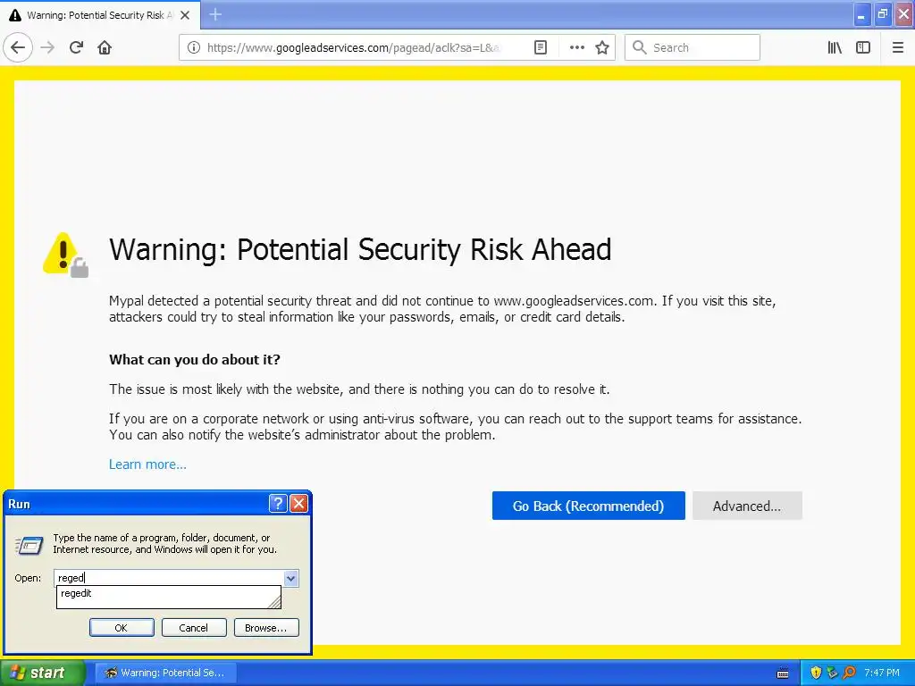Follow the Learn more... link

[x=147, y=464]
